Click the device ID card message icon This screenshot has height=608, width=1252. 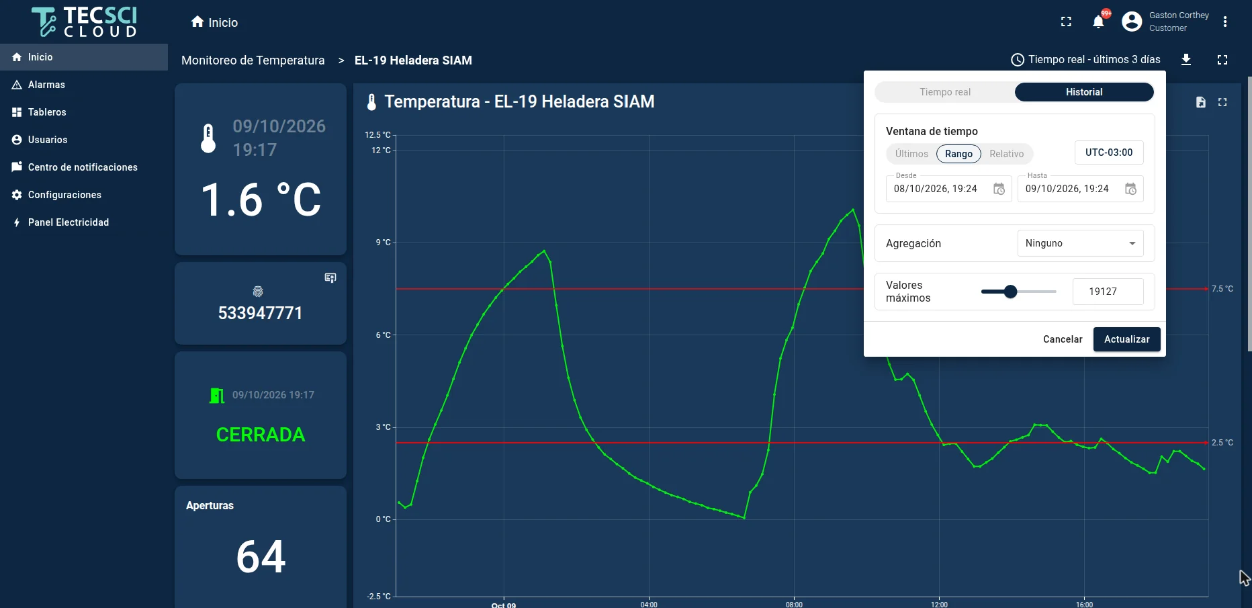330,277
